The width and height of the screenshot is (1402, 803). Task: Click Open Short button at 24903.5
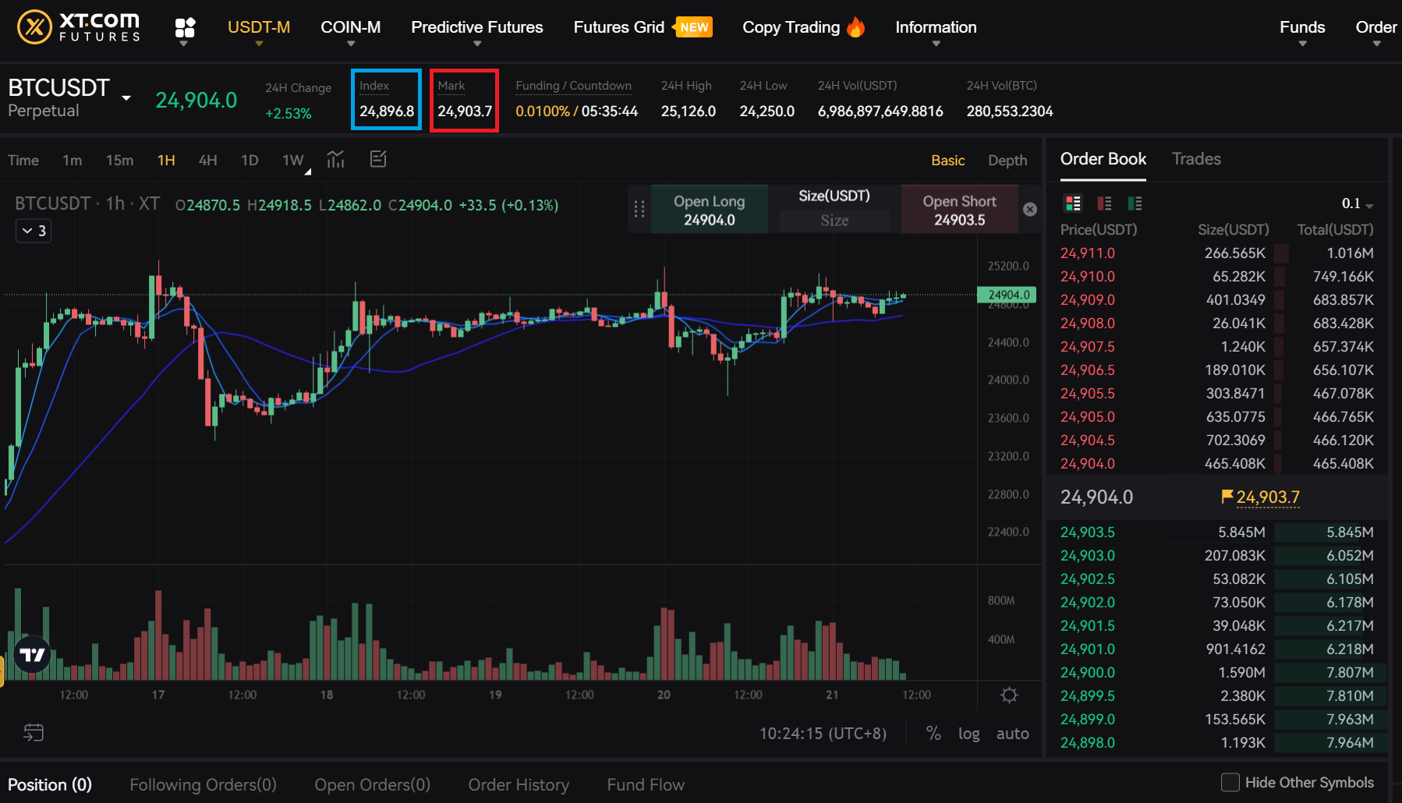pos(959,210)
